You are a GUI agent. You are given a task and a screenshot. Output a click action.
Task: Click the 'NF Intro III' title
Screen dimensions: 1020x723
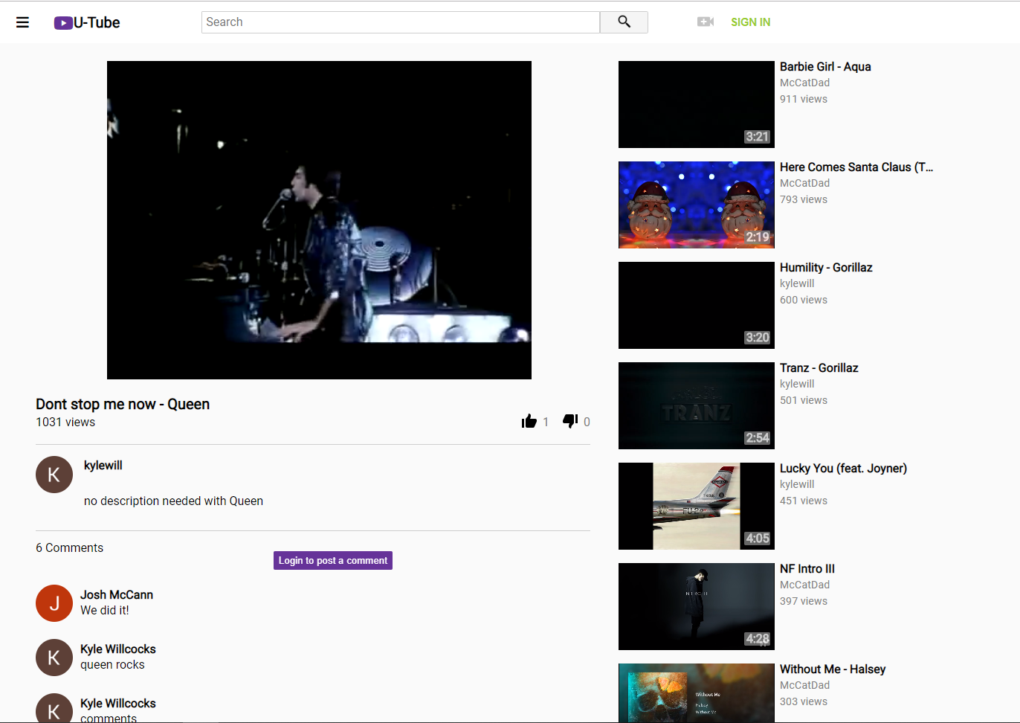pos(807,569)
